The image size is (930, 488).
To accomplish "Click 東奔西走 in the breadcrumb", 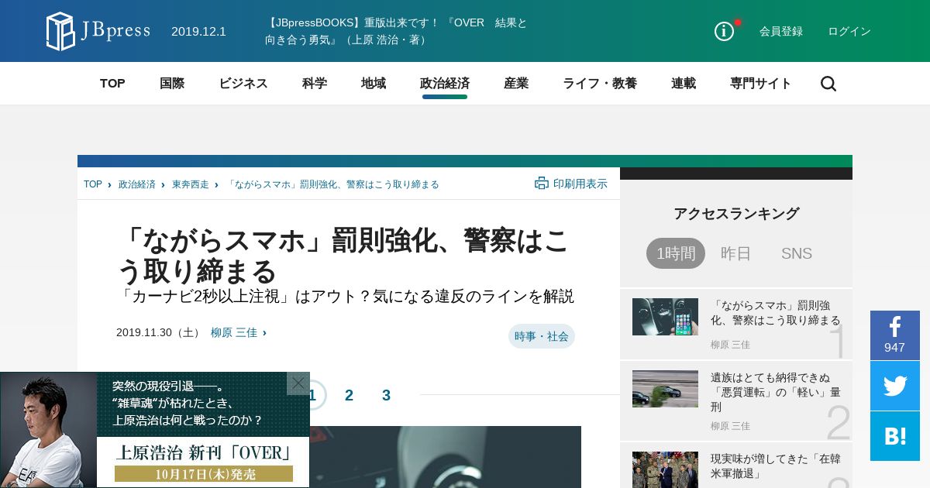I will coord(191,184).
